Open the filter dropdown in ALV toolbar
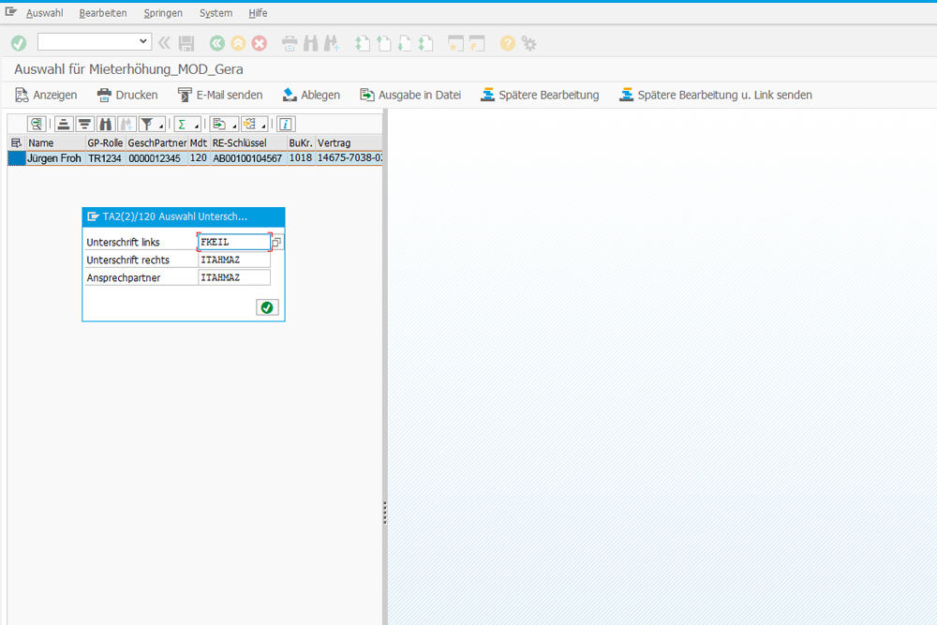937x625 pixels. click(161, 125)
